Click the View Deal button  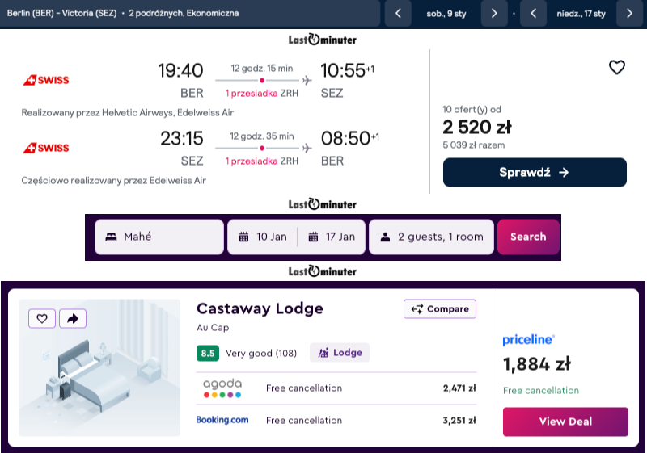pyautogui.click(x=565, y=422)
